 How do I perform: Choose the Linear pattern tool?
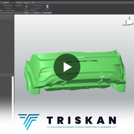[36, 8]
